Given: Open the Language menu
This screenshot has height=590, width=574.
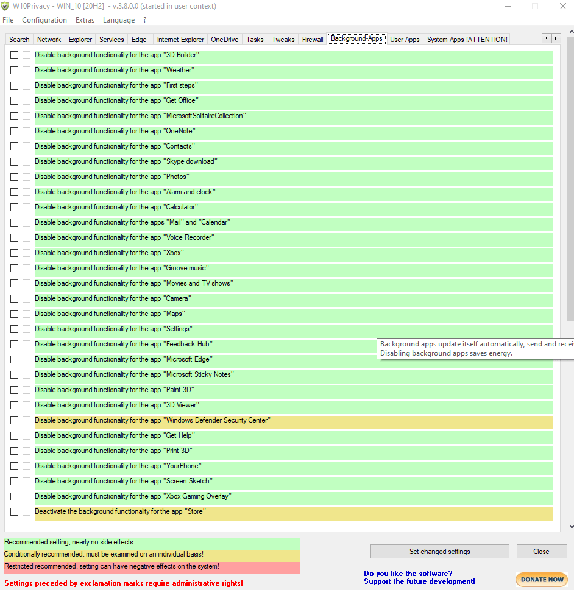Looking at the screenshot, I should [x=119, y=20].
